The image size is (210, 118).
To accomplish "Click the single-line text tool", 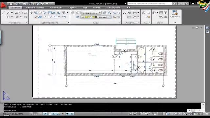I will pos(129,13).
